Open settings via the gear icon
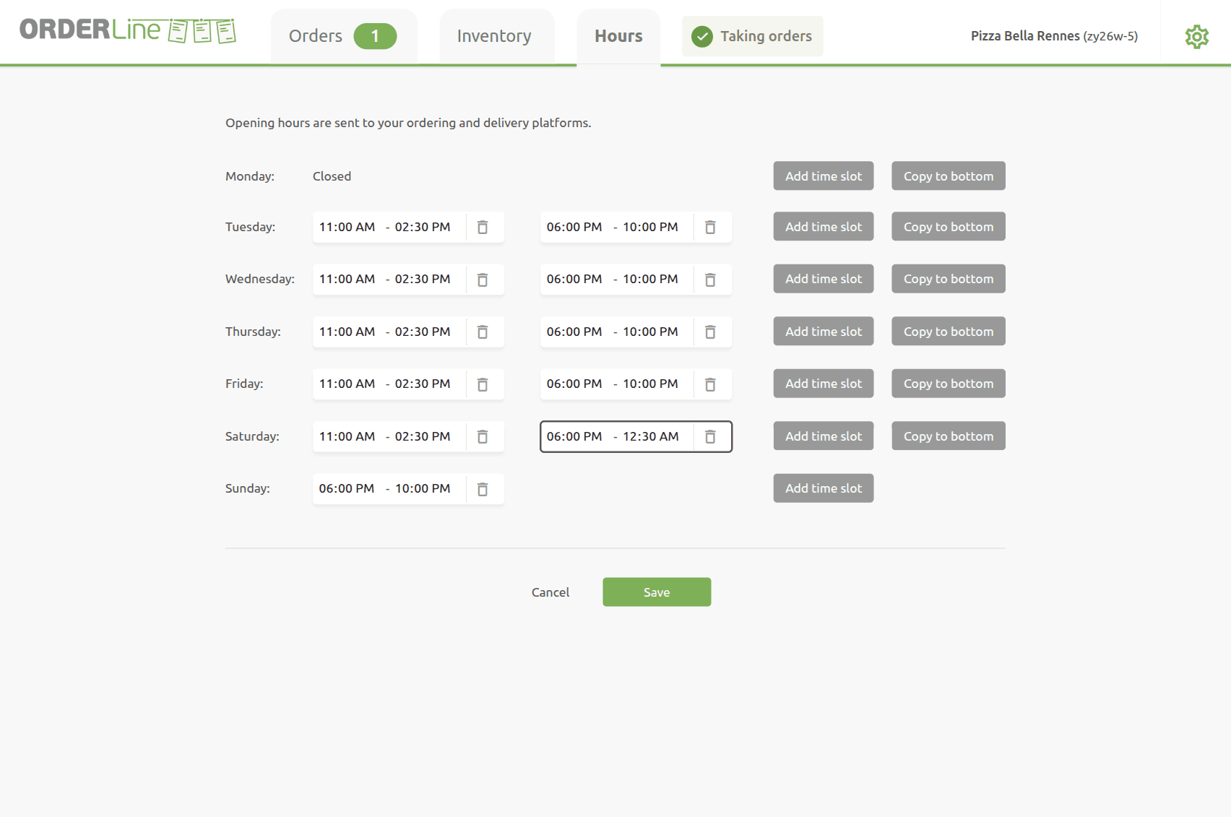Image resolution: width=1231 pixels, height=817 pixels. [x=1196, y=36]
